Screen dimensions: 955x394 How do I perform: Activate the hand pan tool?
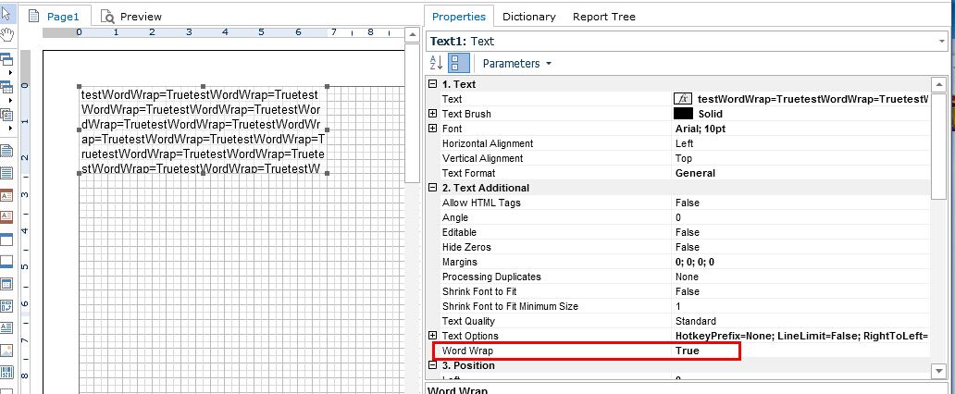(6, 33)
